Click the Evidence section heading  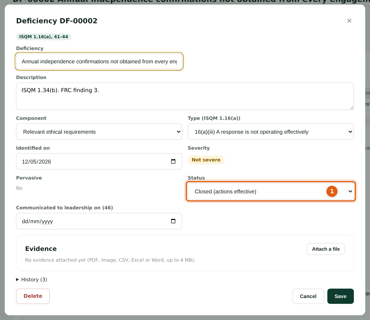pyautogui.click(x=41, y=249)
